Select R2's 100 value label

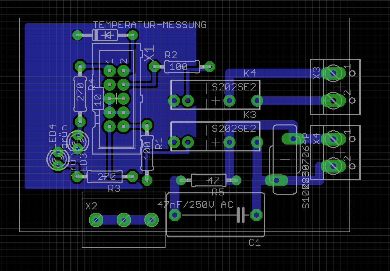click(x=178, y=67)
